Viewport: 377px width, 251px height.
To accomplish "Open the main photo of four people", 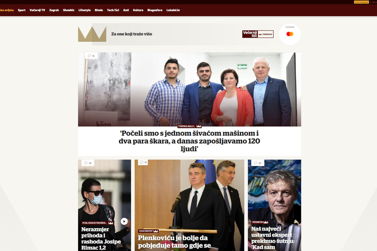I will (189, 89).
